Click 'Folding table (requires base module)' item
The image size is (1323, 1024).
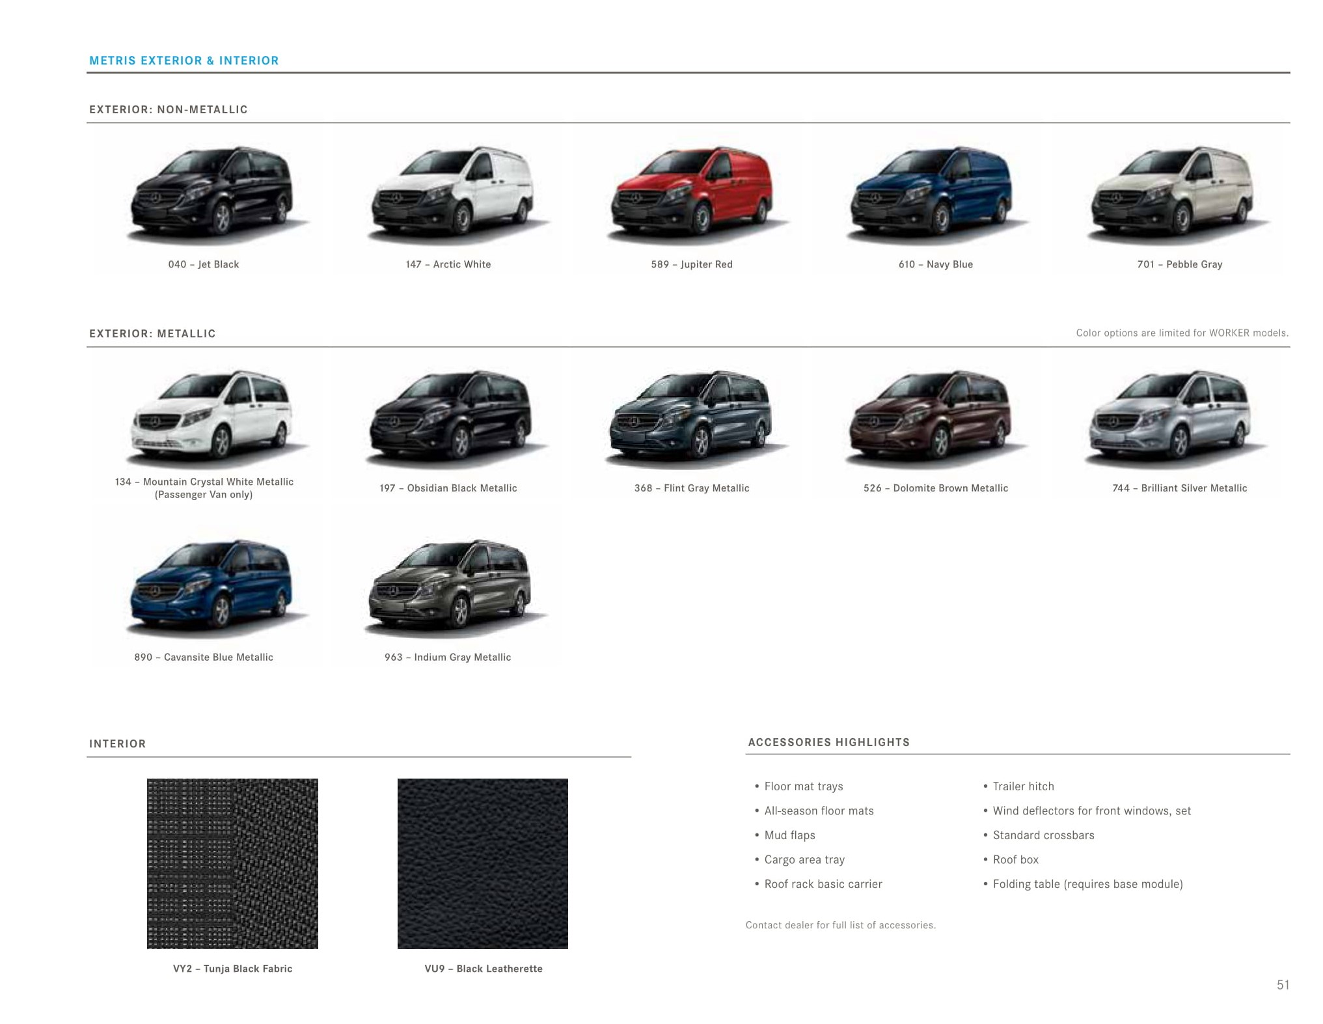click(x=1088, y=884)
